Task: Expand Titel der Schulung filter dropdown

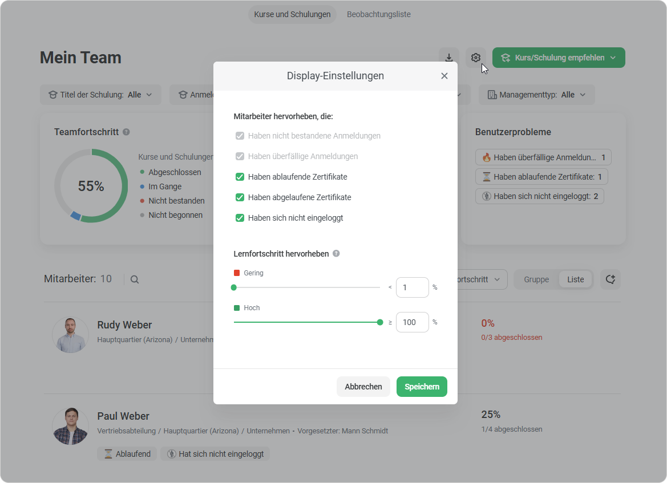Action: tap(100, 95)
